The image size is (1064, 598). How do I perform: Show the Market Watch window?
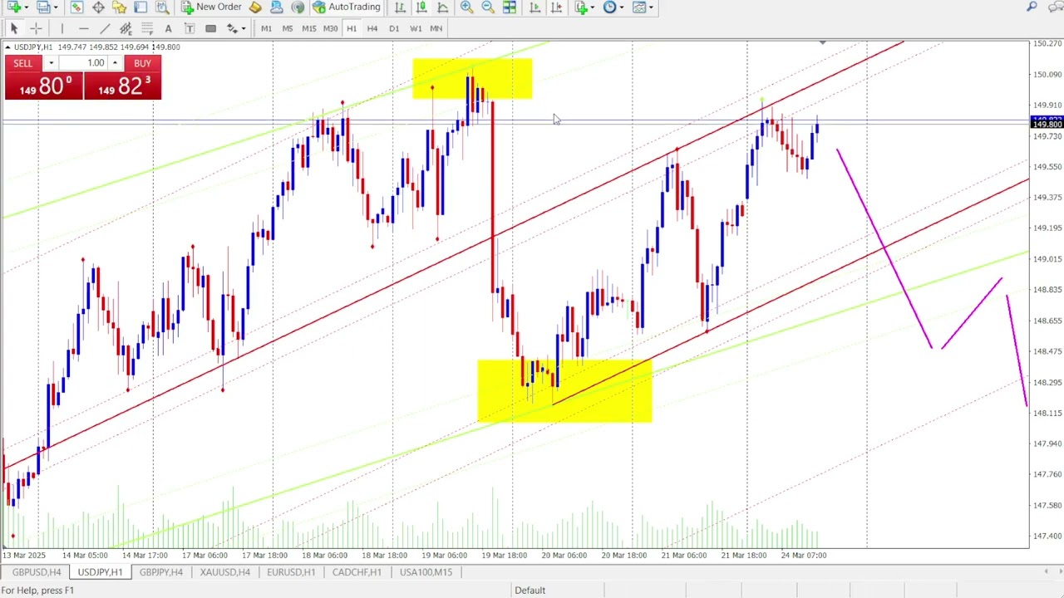76,7
